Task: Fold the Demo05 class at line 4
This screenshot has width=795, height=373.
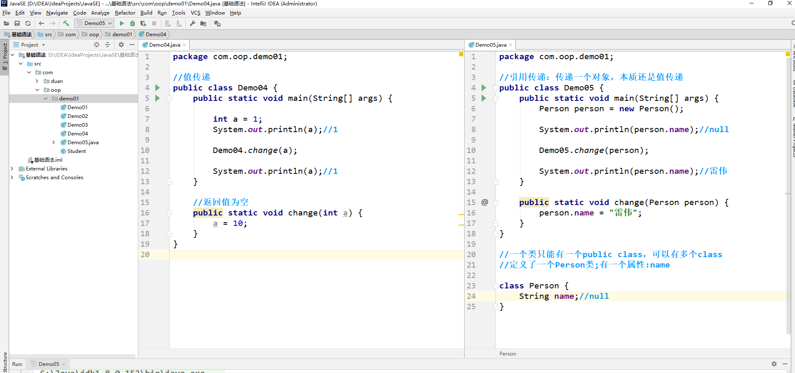Action: [496, 88]
